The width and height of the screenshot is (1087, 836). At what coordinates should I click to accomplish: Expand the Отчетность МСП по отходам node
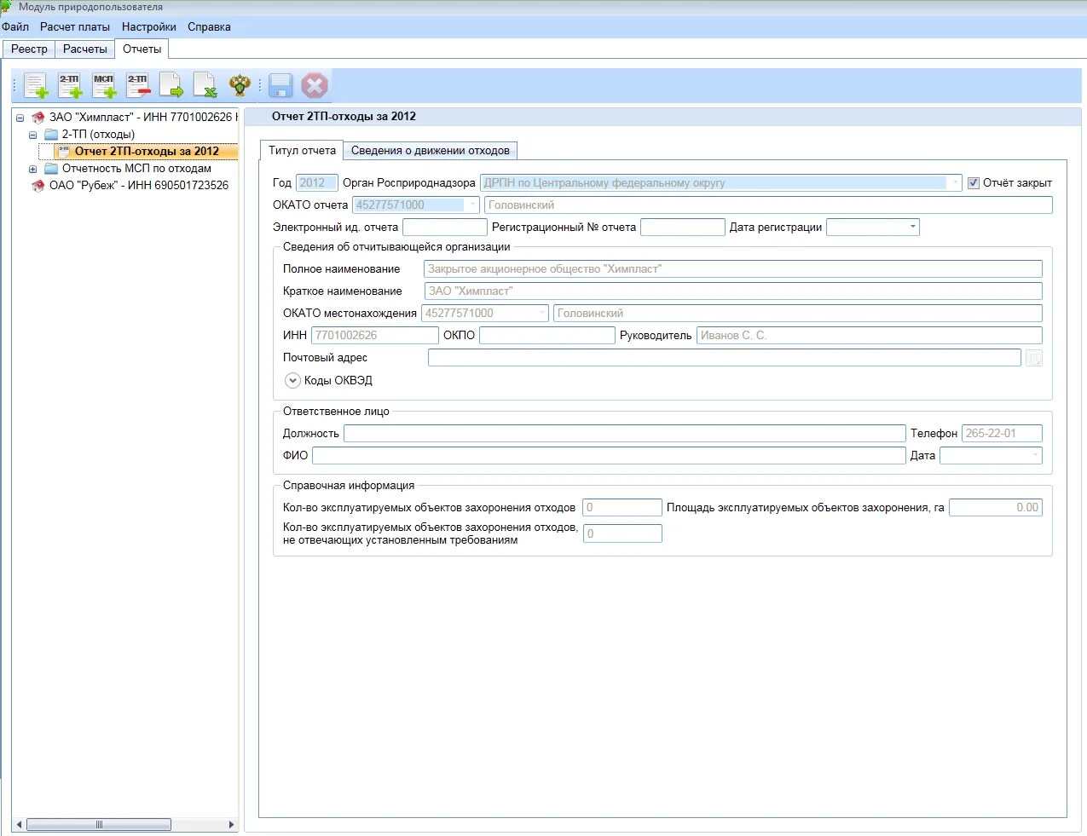(x=33, y=169)
